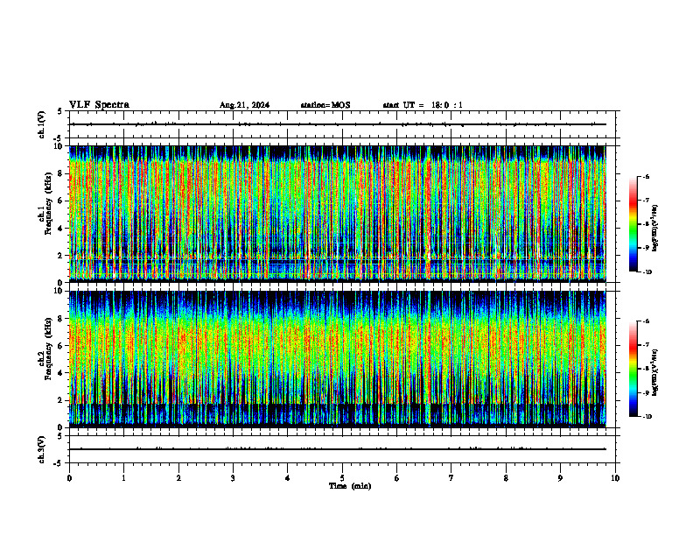Select the "Aug.21, 2024" date text

244,105
